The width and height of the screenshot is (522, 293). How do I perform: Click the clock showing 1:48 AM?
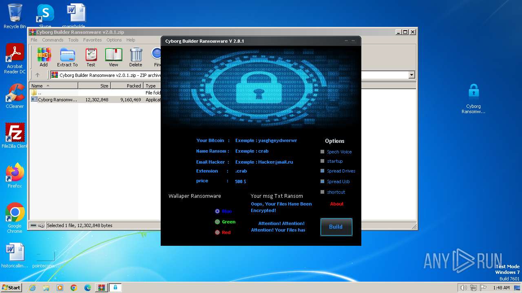(501, 288)
